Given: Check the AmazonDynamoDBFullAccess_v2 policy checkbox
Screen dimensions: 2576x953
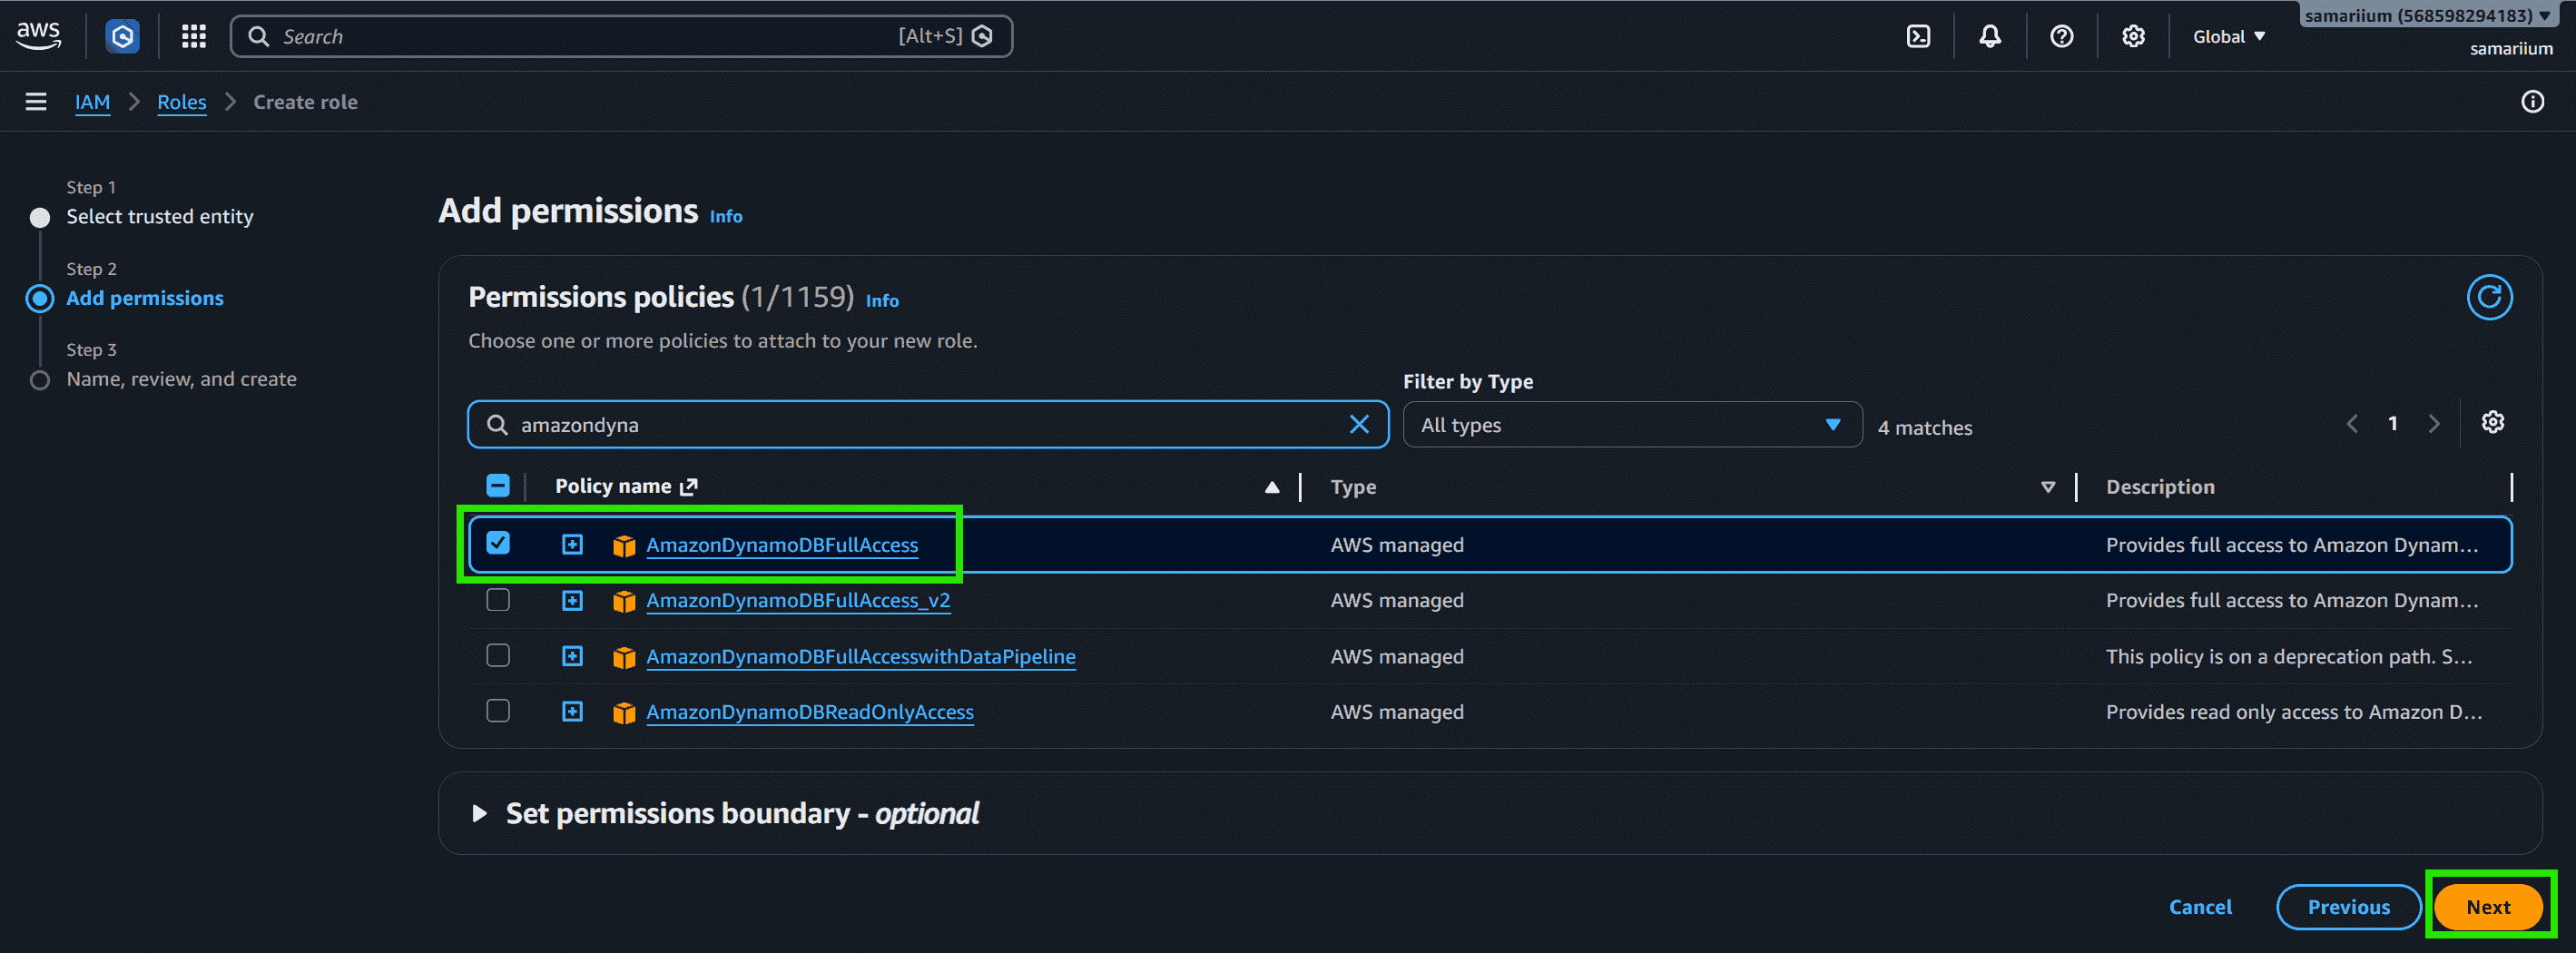Looking at the screenshot, I should 498,600.
